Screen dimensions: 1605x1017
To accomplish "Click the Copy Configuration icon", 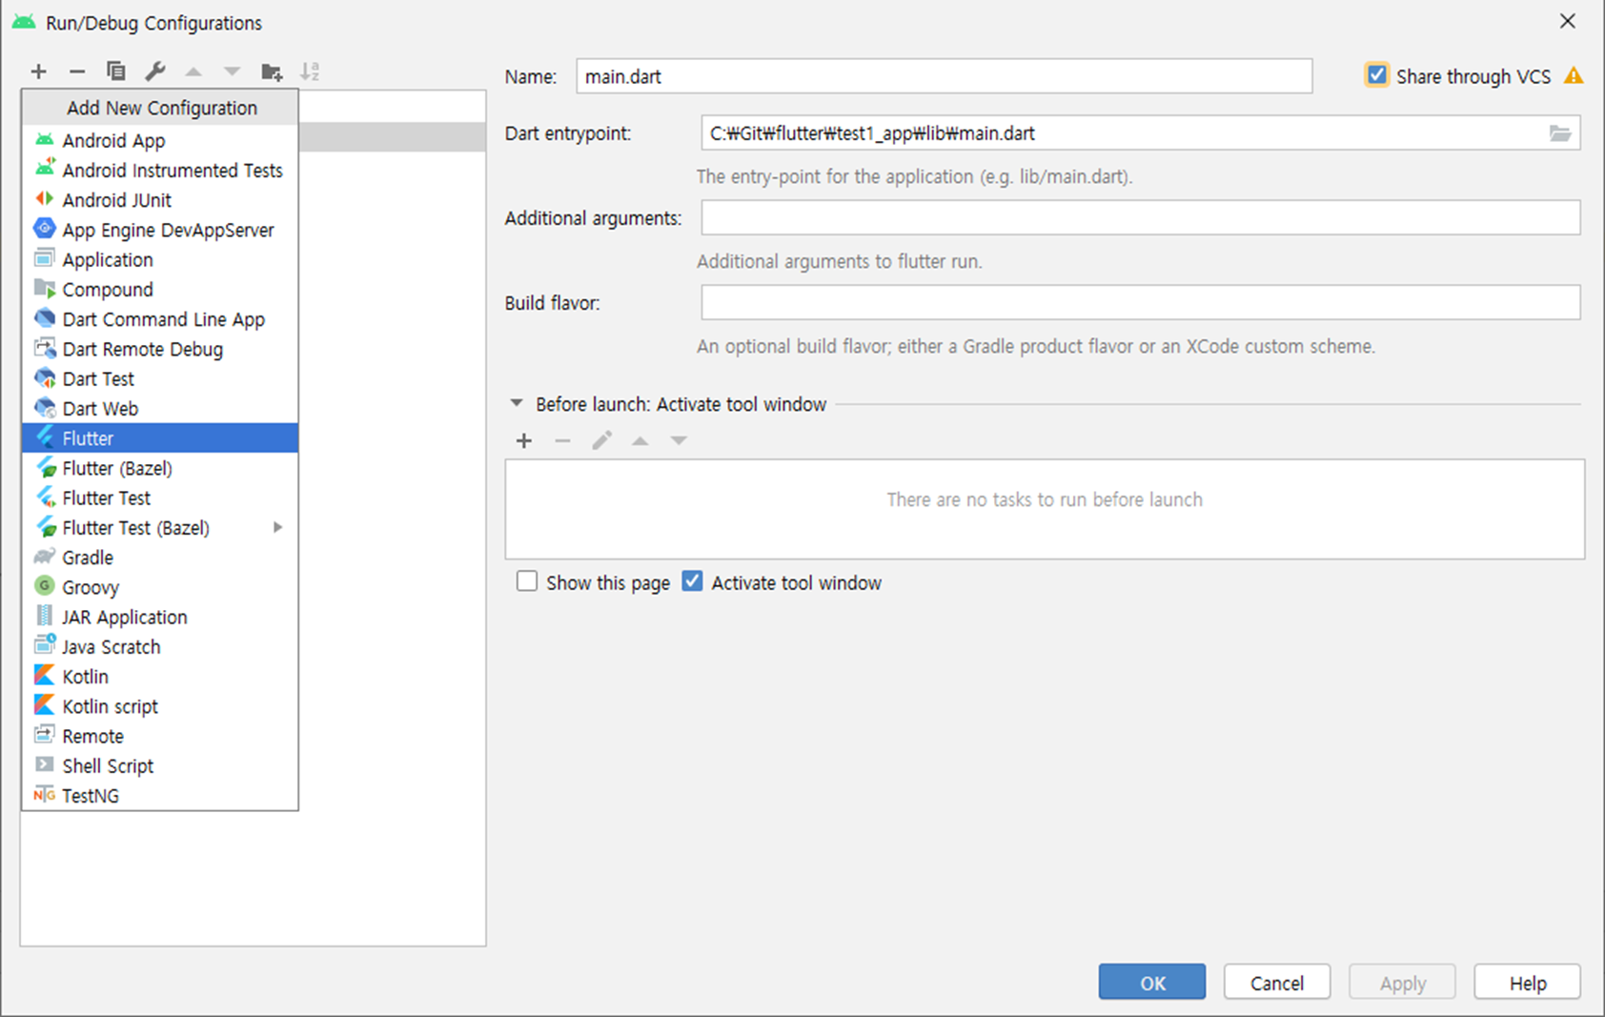I will click(116, 71).
